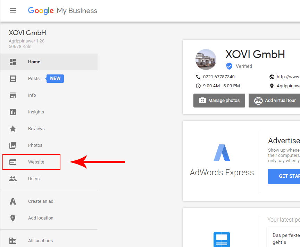Click the hours 9:00 AM - 5:00 PM
300x247 pixels.
pos(222,86)
